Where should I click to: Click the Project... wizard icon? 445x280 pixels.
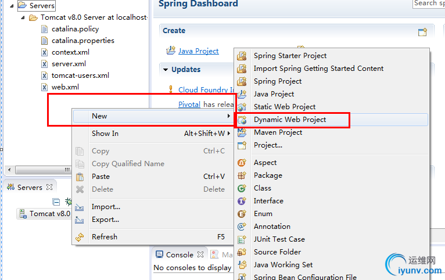242,145
